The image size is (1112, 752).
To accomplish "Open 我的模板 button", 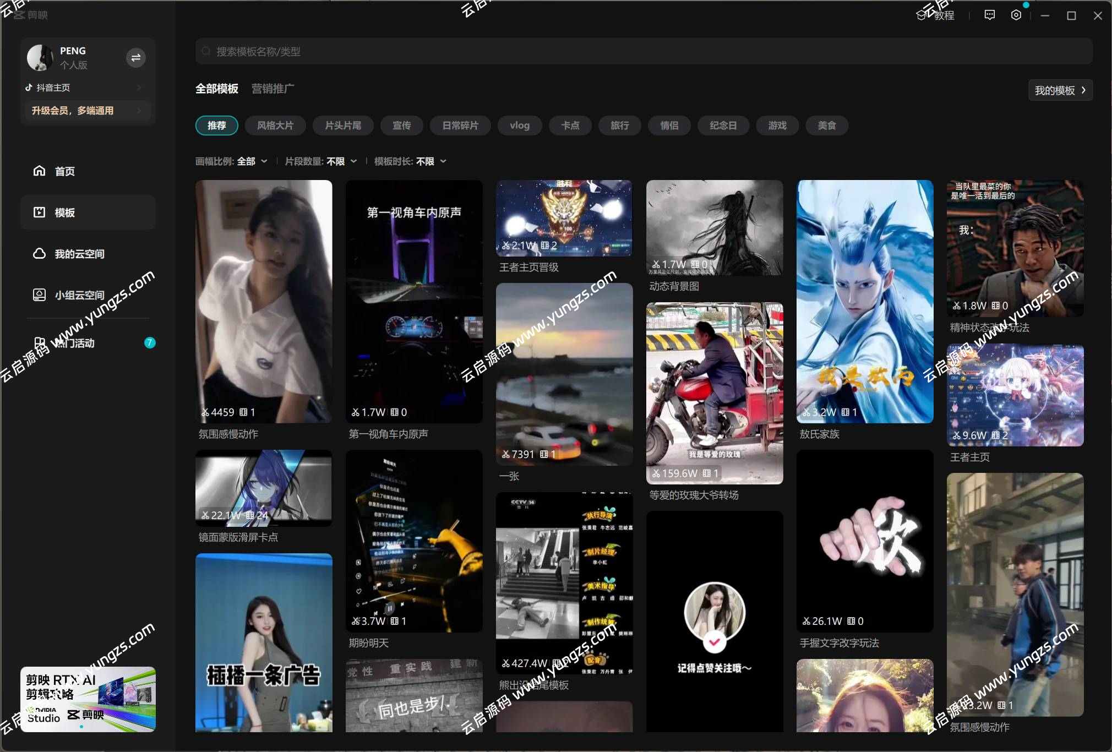I will coord(1060,90).
